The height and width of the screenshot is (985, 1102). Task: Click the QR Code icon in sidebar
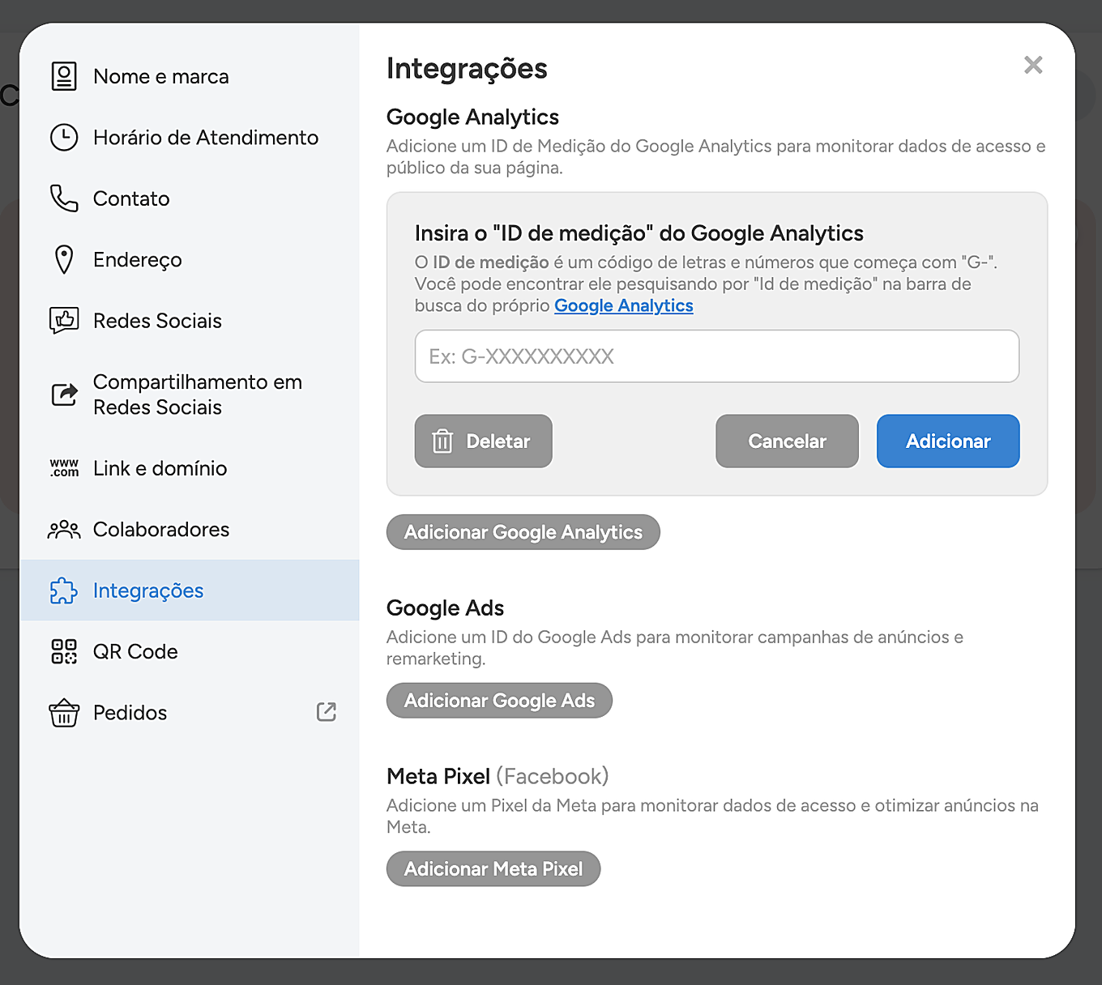click(64, 651)
